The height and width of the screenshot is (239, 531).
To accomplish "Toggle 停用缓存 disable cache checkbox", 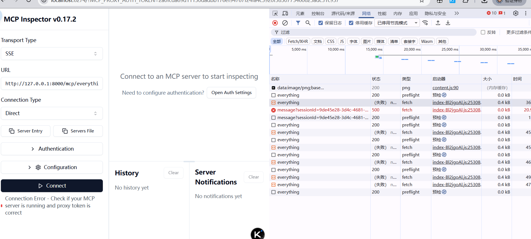I will point(351,23).
